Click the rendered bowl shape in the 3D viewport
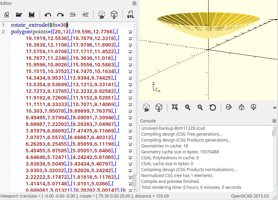This screenshot has width=278, height=200. tap(208, 25)
